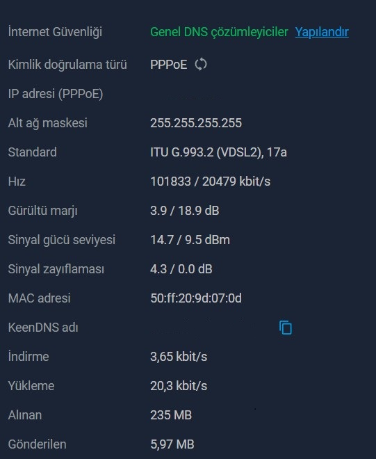Click the green Genel DNS çözümleyiciler text
This screenshot has height=459, width=376.
tap(219, 32)
